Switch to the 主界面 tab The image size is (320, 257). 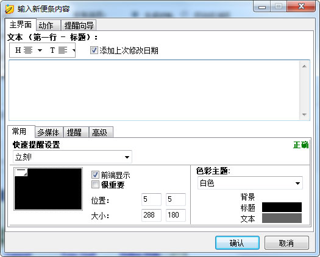[x=20, y=25]
